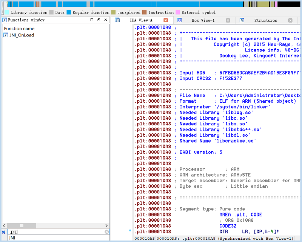Click the Byte sex: Little endian line
The image size is (302, 242).
[x=223, y=186]
